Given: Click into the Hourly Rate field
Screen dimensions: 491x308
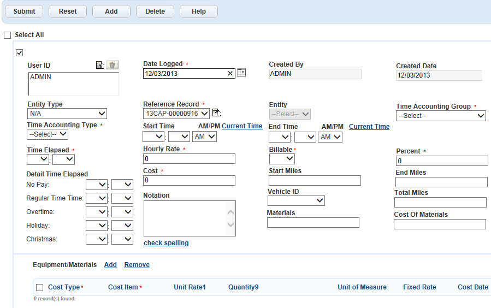Looking at the screenshot, I should 189,159.
